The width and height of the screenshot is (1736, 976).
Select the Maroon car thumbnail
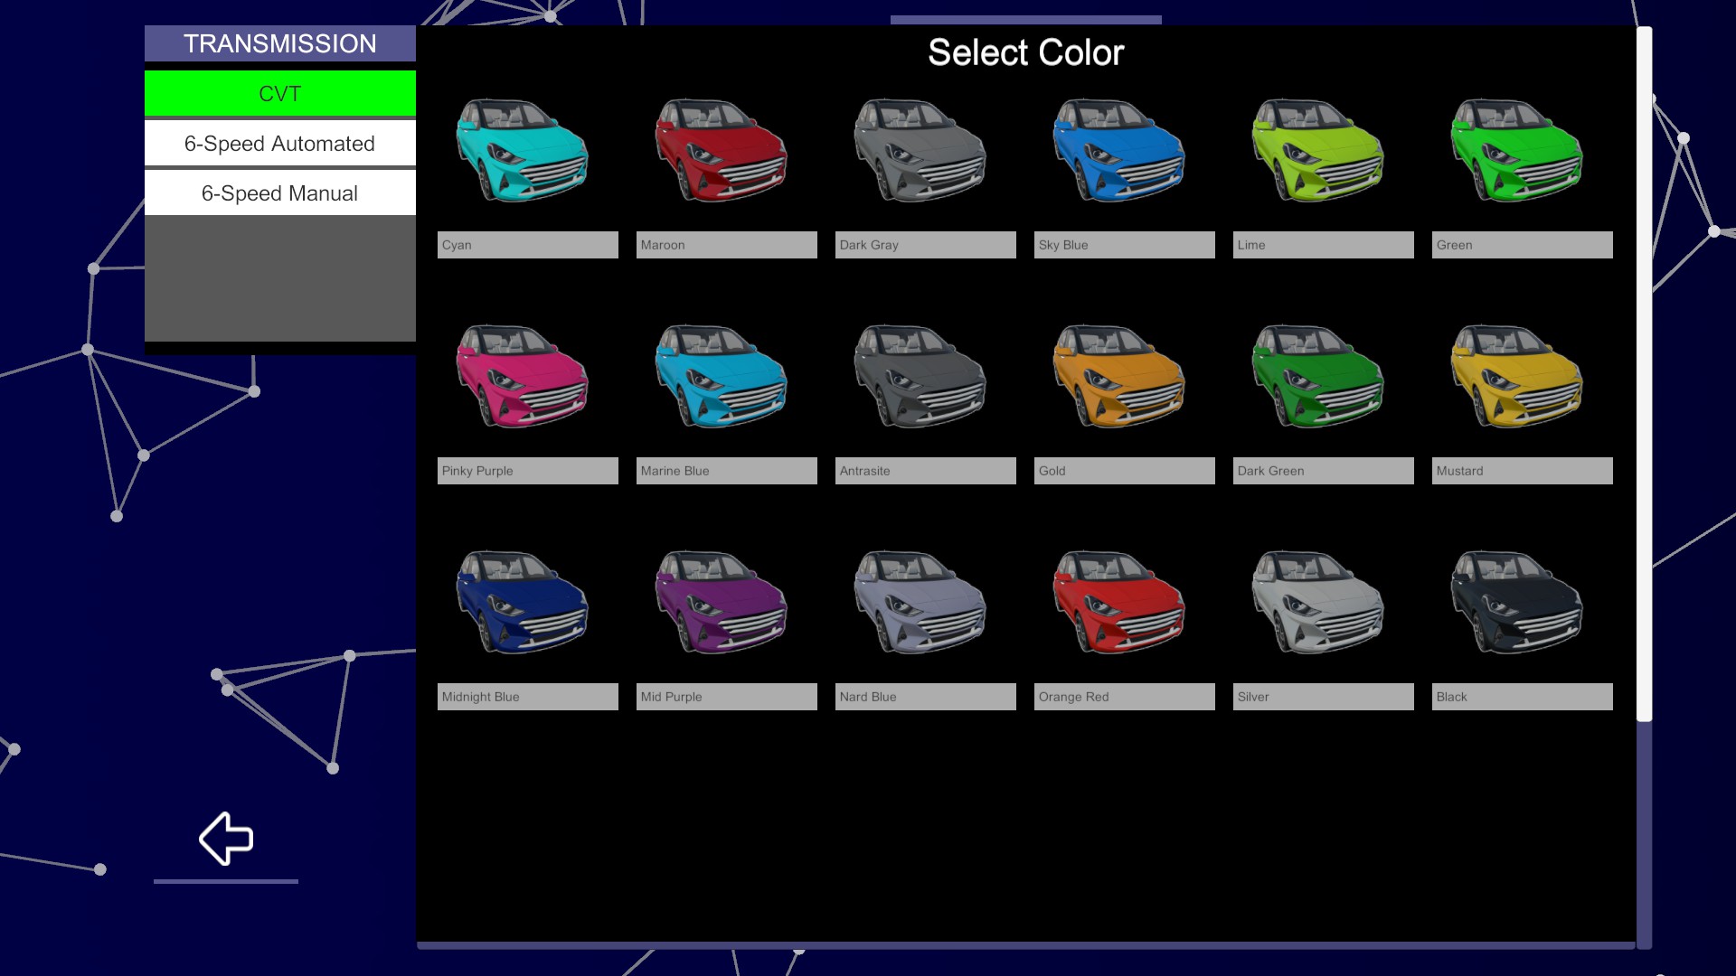[722, 150]
